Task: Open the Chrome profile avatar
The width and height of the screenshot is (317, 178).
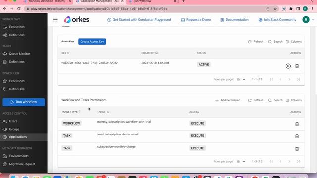Action: (x=305, y=9)
